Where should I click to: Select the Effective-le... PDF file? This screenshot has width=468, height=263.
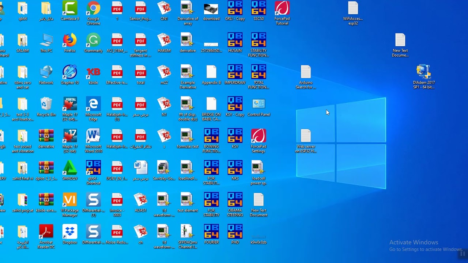click(117, 75)
